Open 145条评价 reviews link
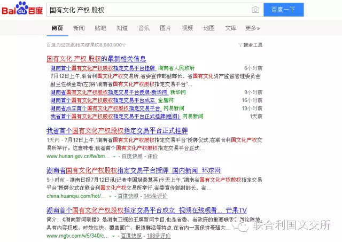 [156, 196]
